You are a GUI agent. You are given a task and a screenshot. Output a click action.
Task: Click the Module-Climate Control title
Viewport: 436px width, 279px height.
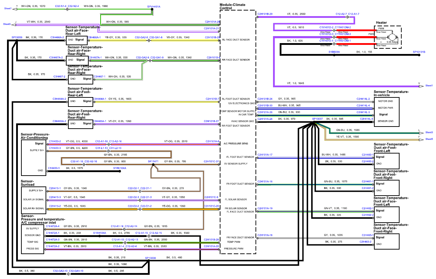232,6
